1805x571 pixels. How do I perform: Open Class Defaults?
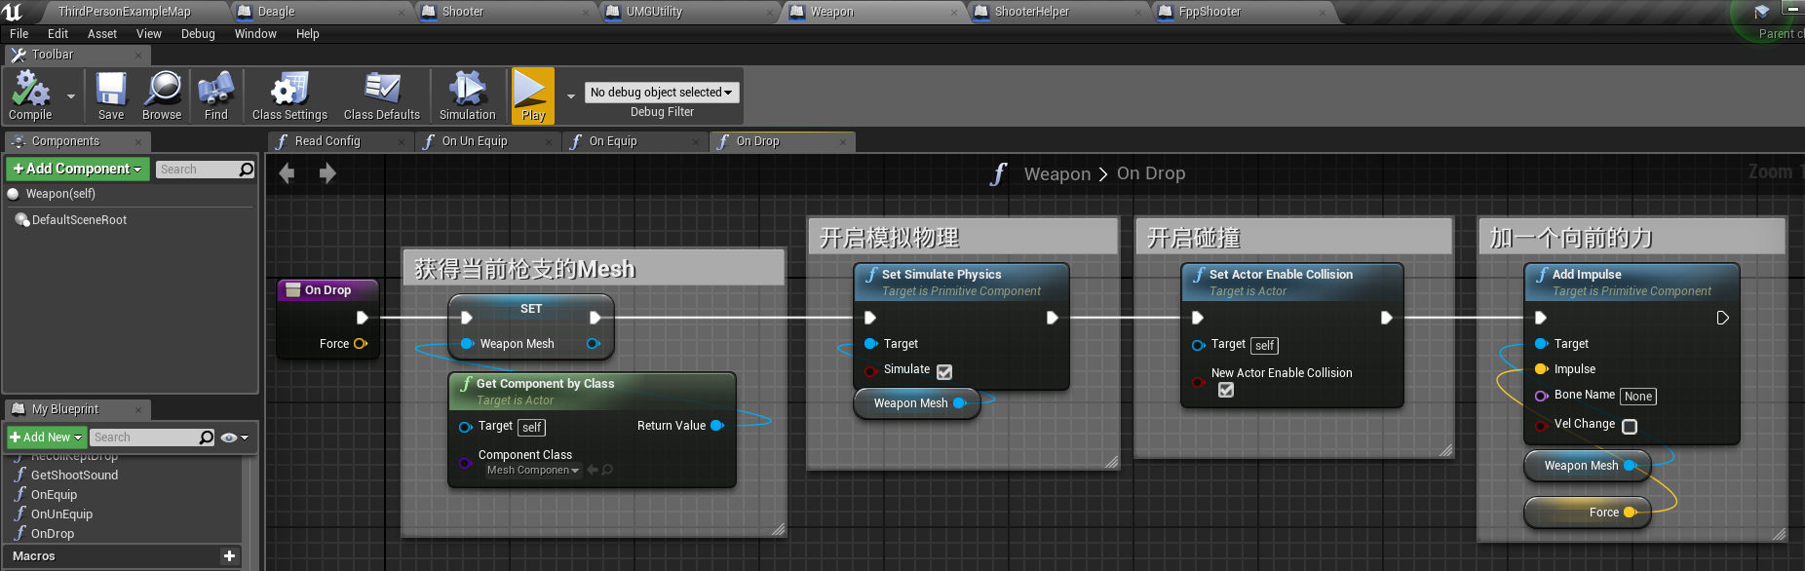point(382,95)
